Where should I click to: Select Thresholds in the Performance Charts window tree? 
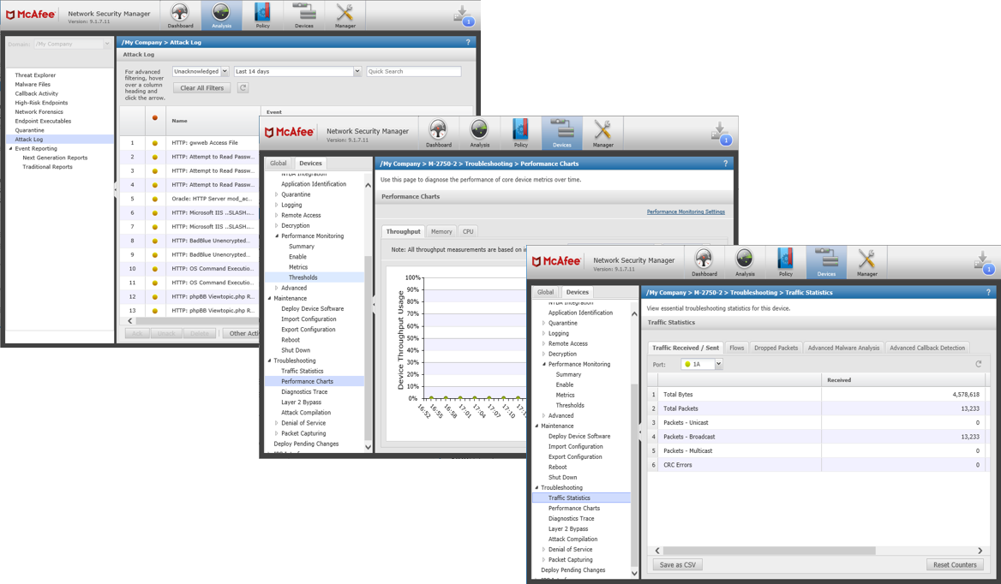coord(303,277)
